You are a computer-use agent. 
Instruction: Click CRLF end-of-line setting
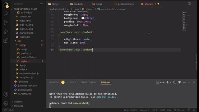tap(163, 110)
